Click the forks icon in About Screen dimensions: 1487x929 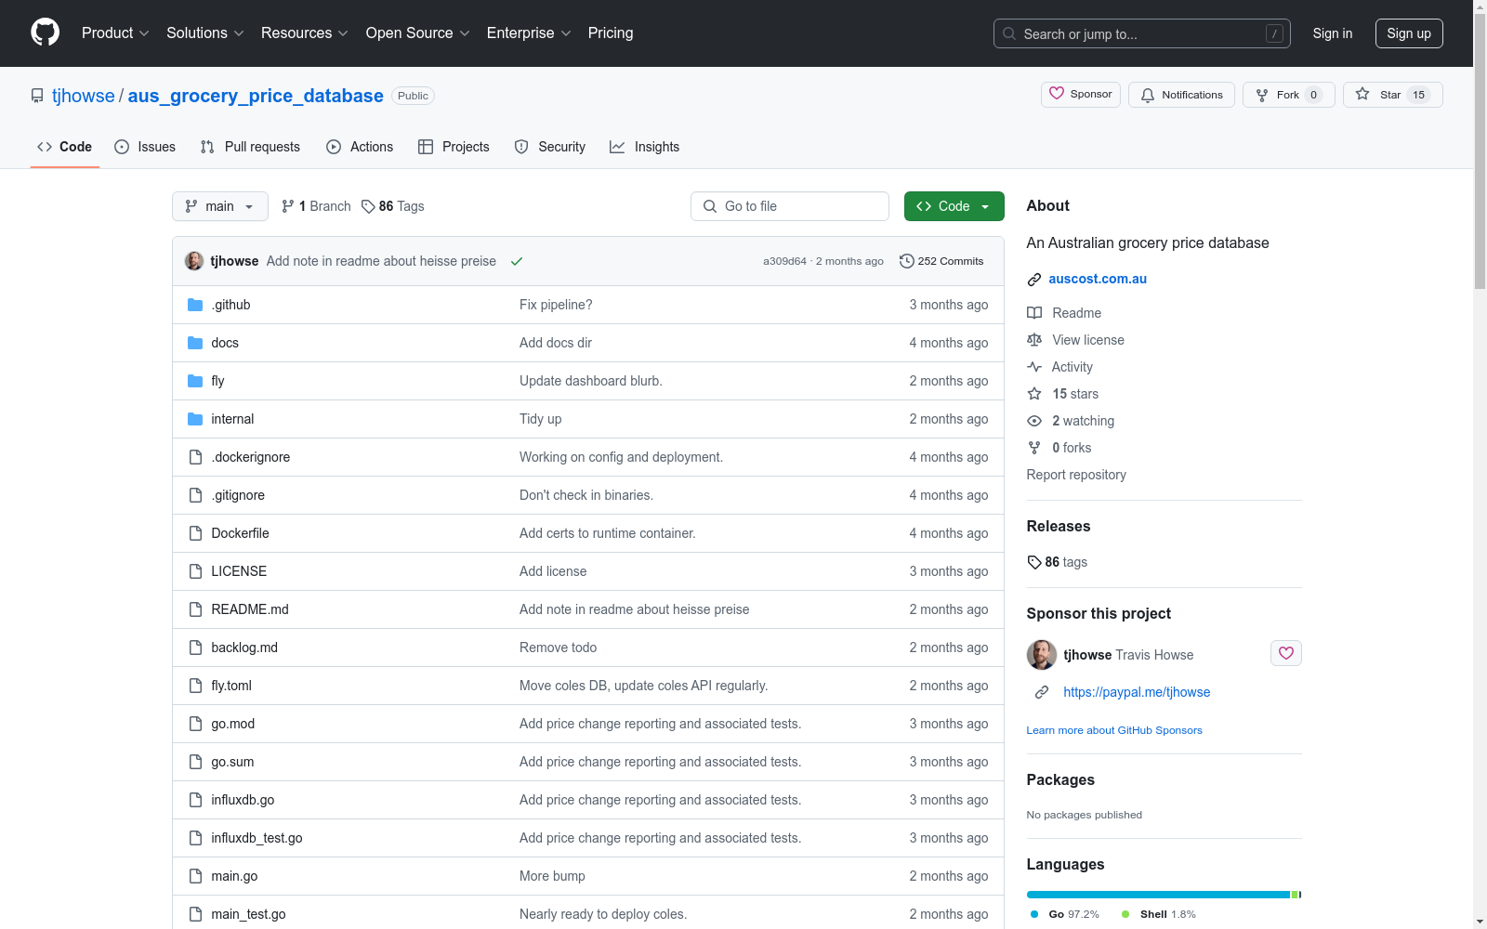1034,448
